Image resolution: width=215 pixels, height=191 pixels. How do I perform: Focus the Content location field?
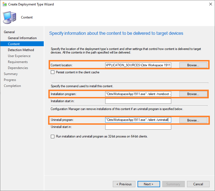pos(138,65)
